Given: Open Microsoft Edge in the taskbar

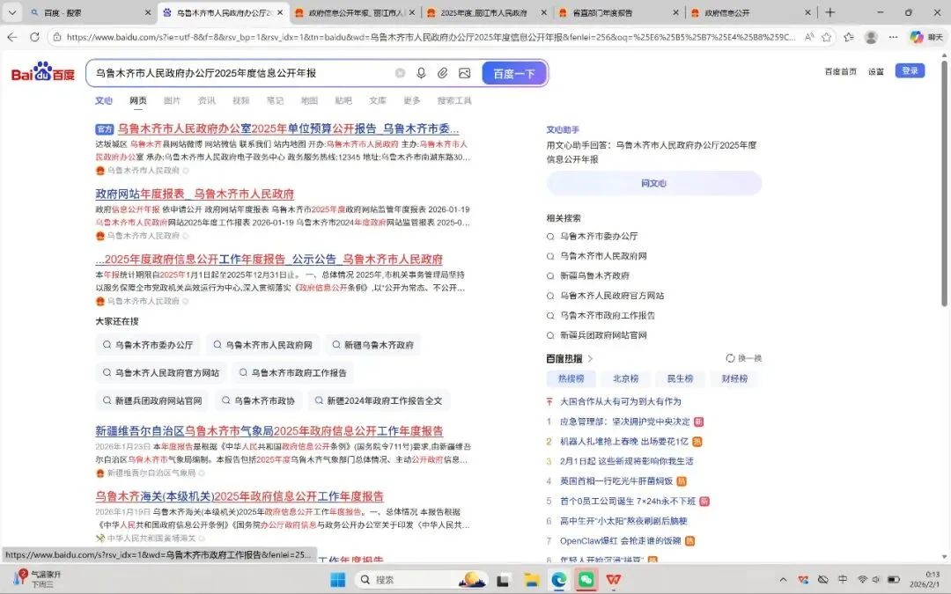Looking at the screenshot, I should (x=558, y=579).
